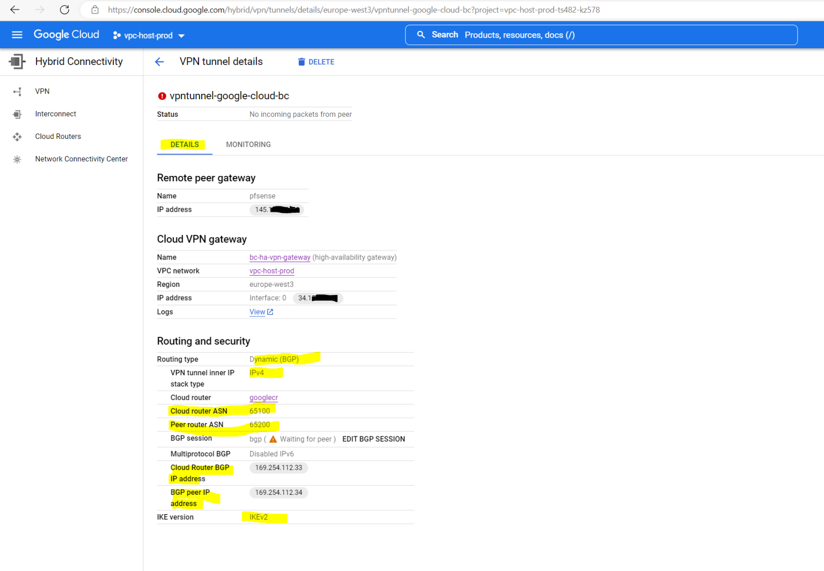Delete the VPN tunnel
Viewport: 824px width, 571px height.
tap(316, 61)
